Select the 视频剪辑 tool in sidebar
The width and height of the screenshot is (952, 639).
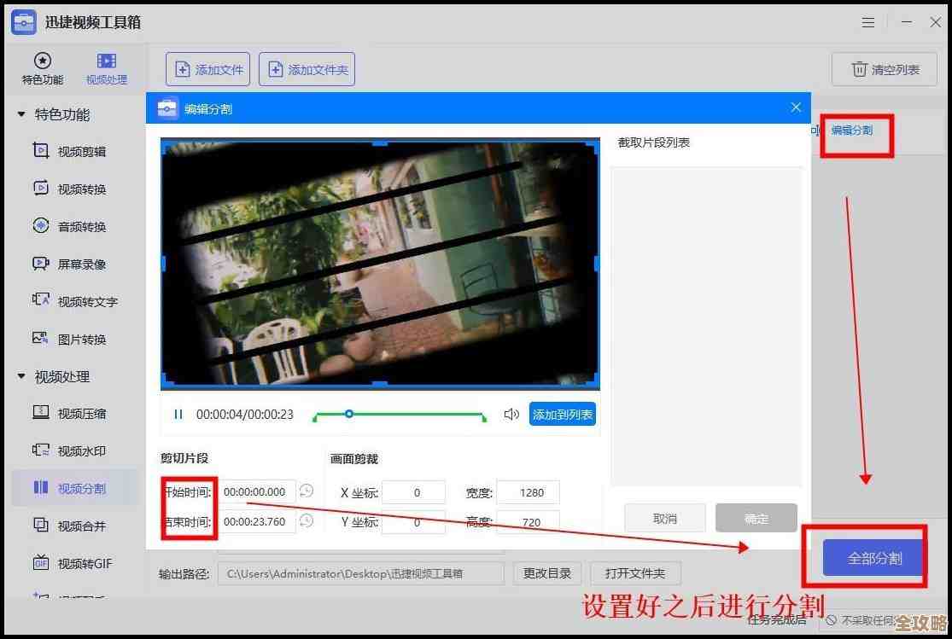[81, 151]
